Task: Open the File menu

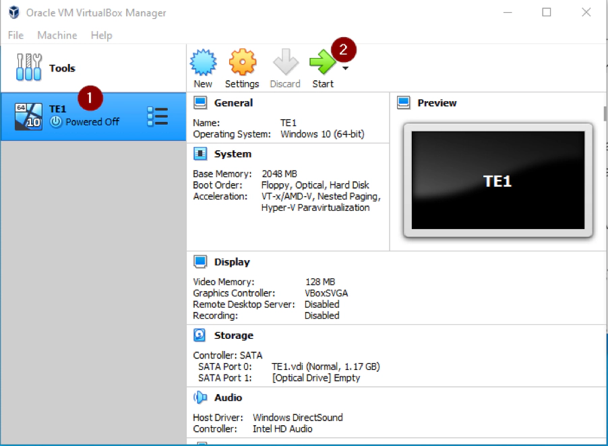Action: click(16, 35)
